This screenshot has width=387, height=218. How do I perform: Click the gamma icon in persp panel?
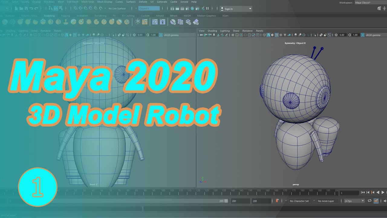coord(349,35)
